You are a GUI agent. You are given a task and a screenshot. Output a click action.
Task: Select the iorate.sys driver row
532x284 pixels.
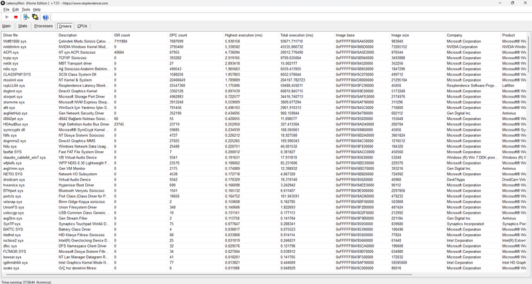click(x=264, y=268)
